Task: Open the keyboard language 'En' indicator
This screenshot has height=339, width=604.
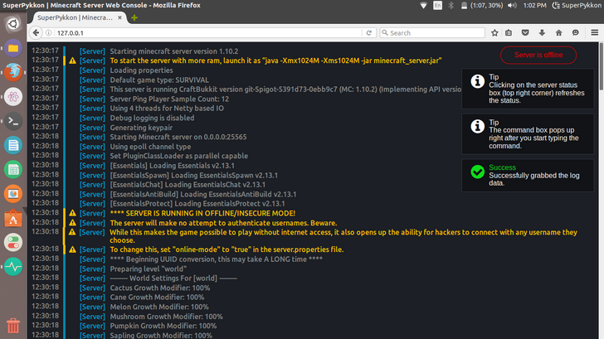Action: point(438,5)
